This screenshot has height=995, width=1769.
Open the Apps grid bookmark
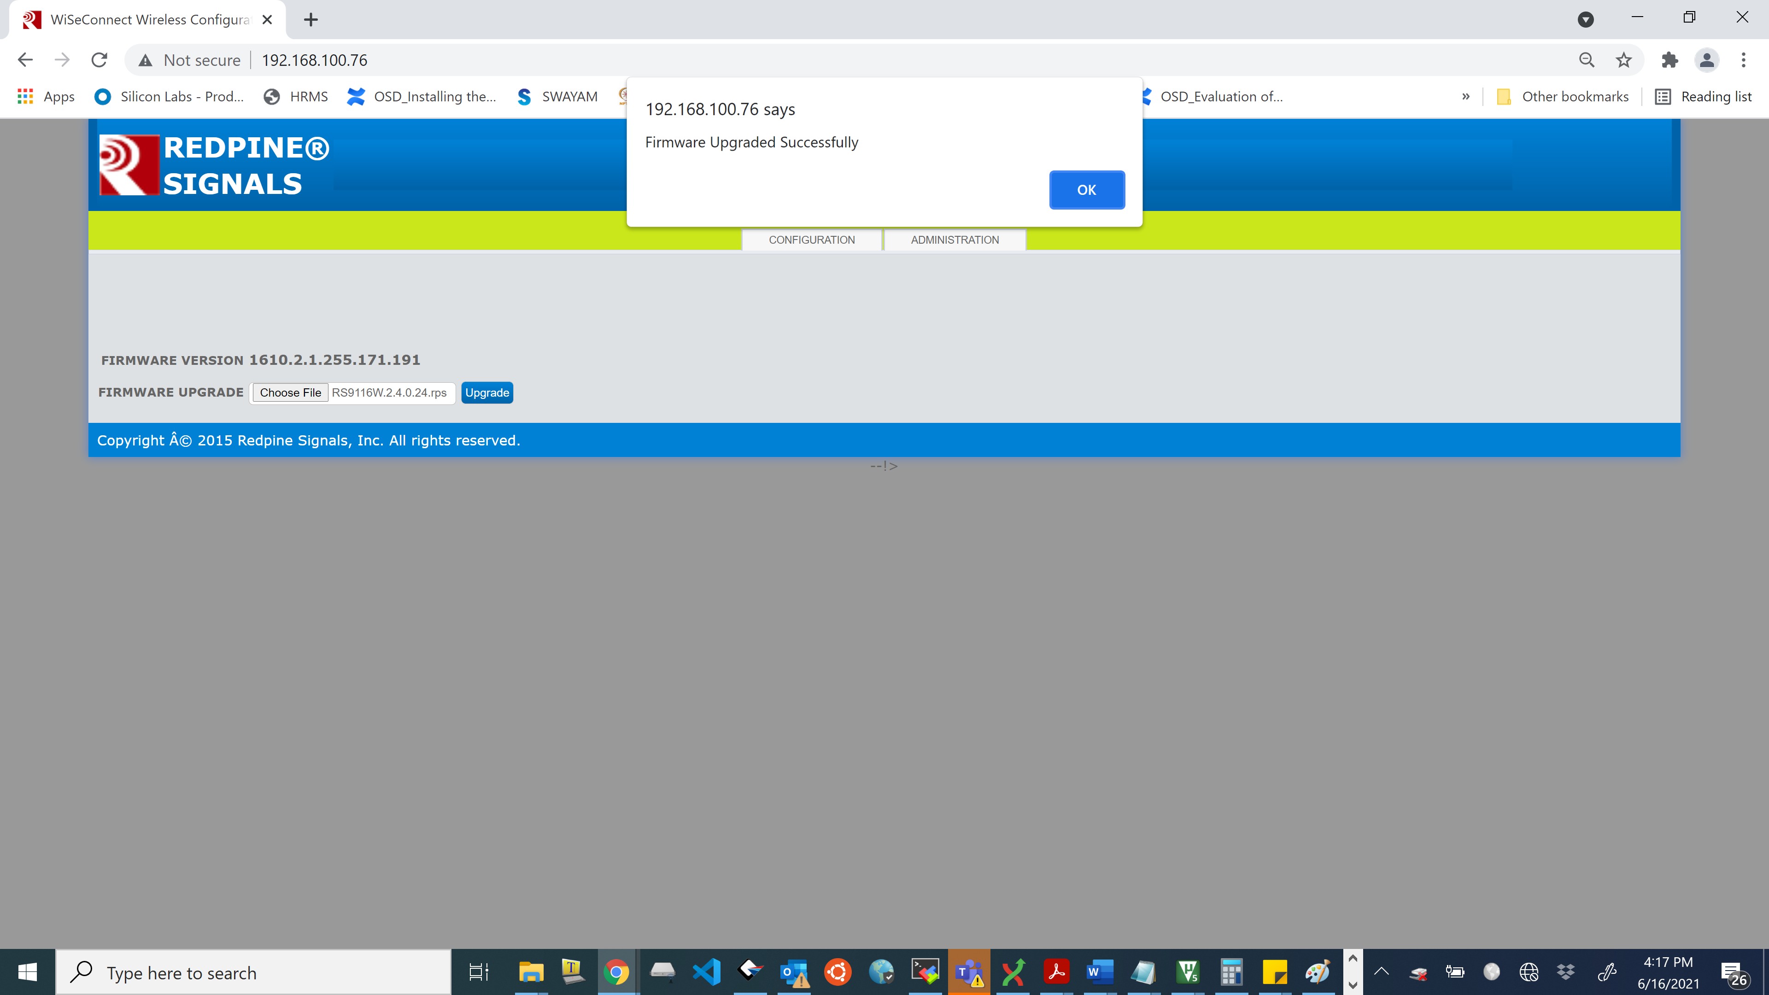[45, 97]
